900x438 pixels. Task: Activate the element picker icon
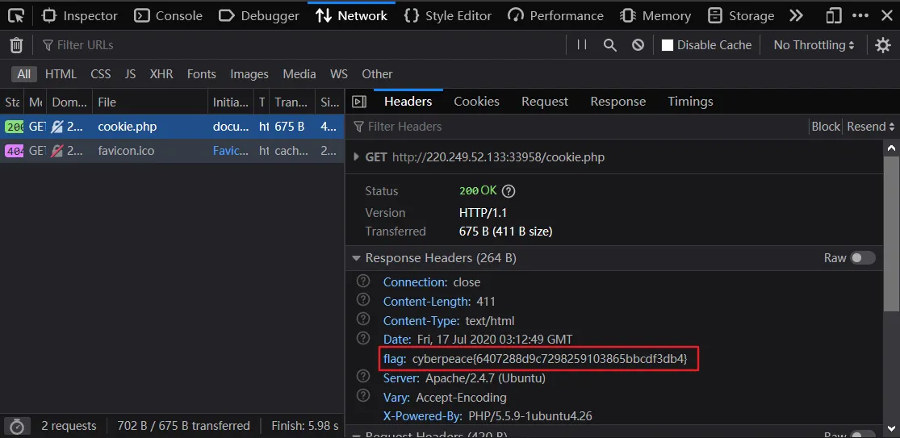(17, 15)
